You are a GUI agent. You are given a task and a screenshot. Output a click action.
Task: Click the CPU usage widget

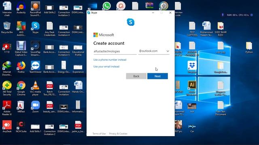pos(244,15)
